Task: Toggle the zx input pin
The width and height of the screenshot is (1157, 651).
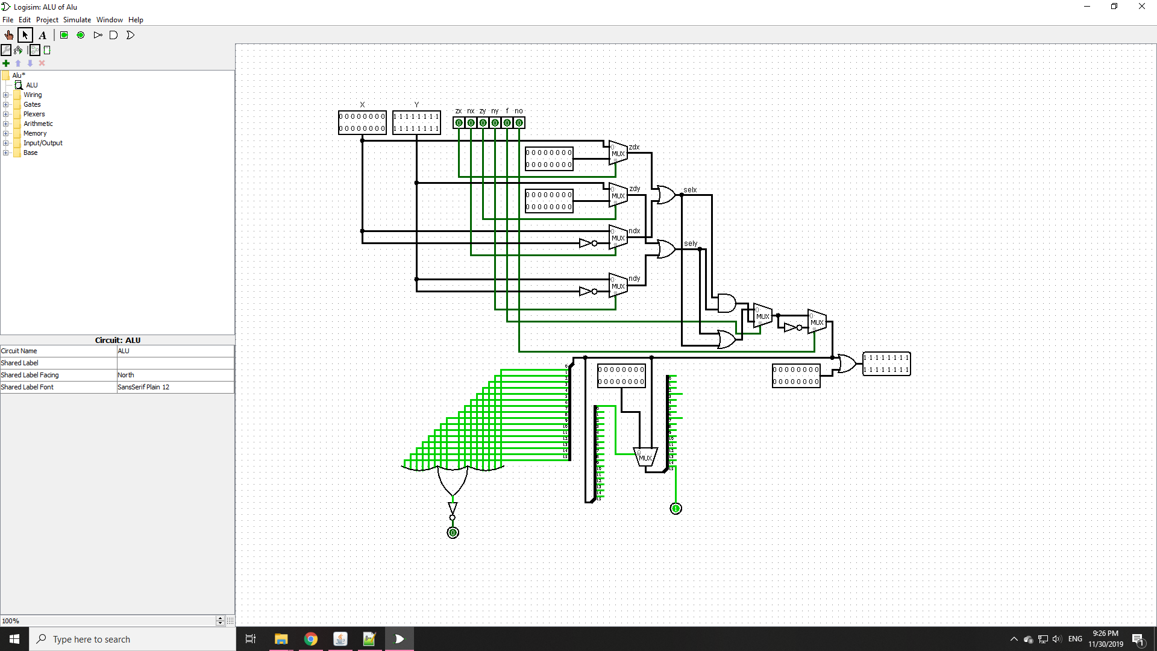Action: tap(459, 123)
